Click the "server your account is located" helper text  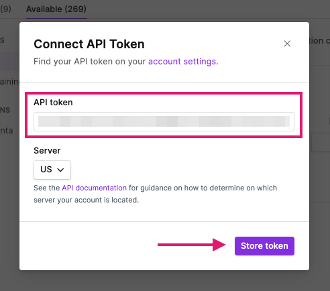(x=87, y=200)
